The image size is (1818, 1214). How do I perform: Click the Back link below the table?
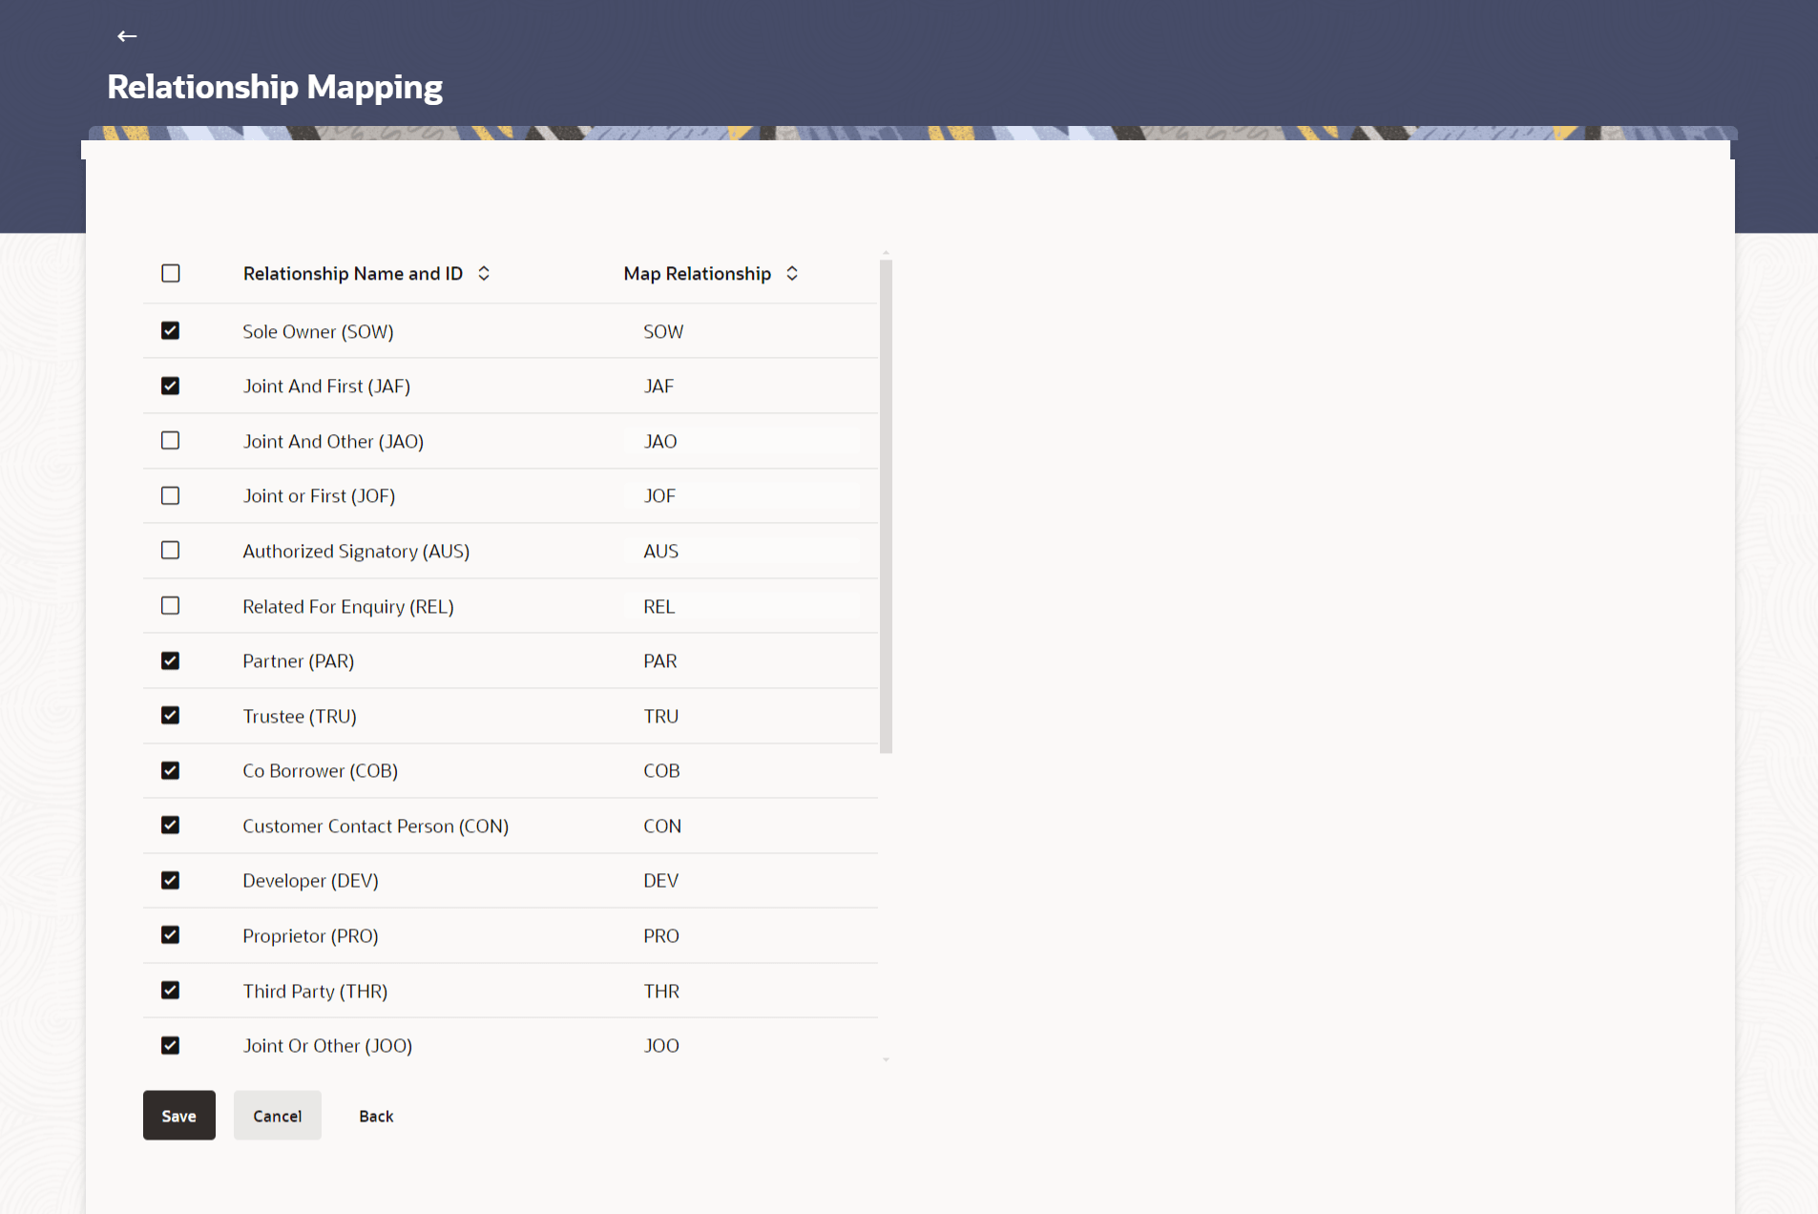tap(375, 1115)
